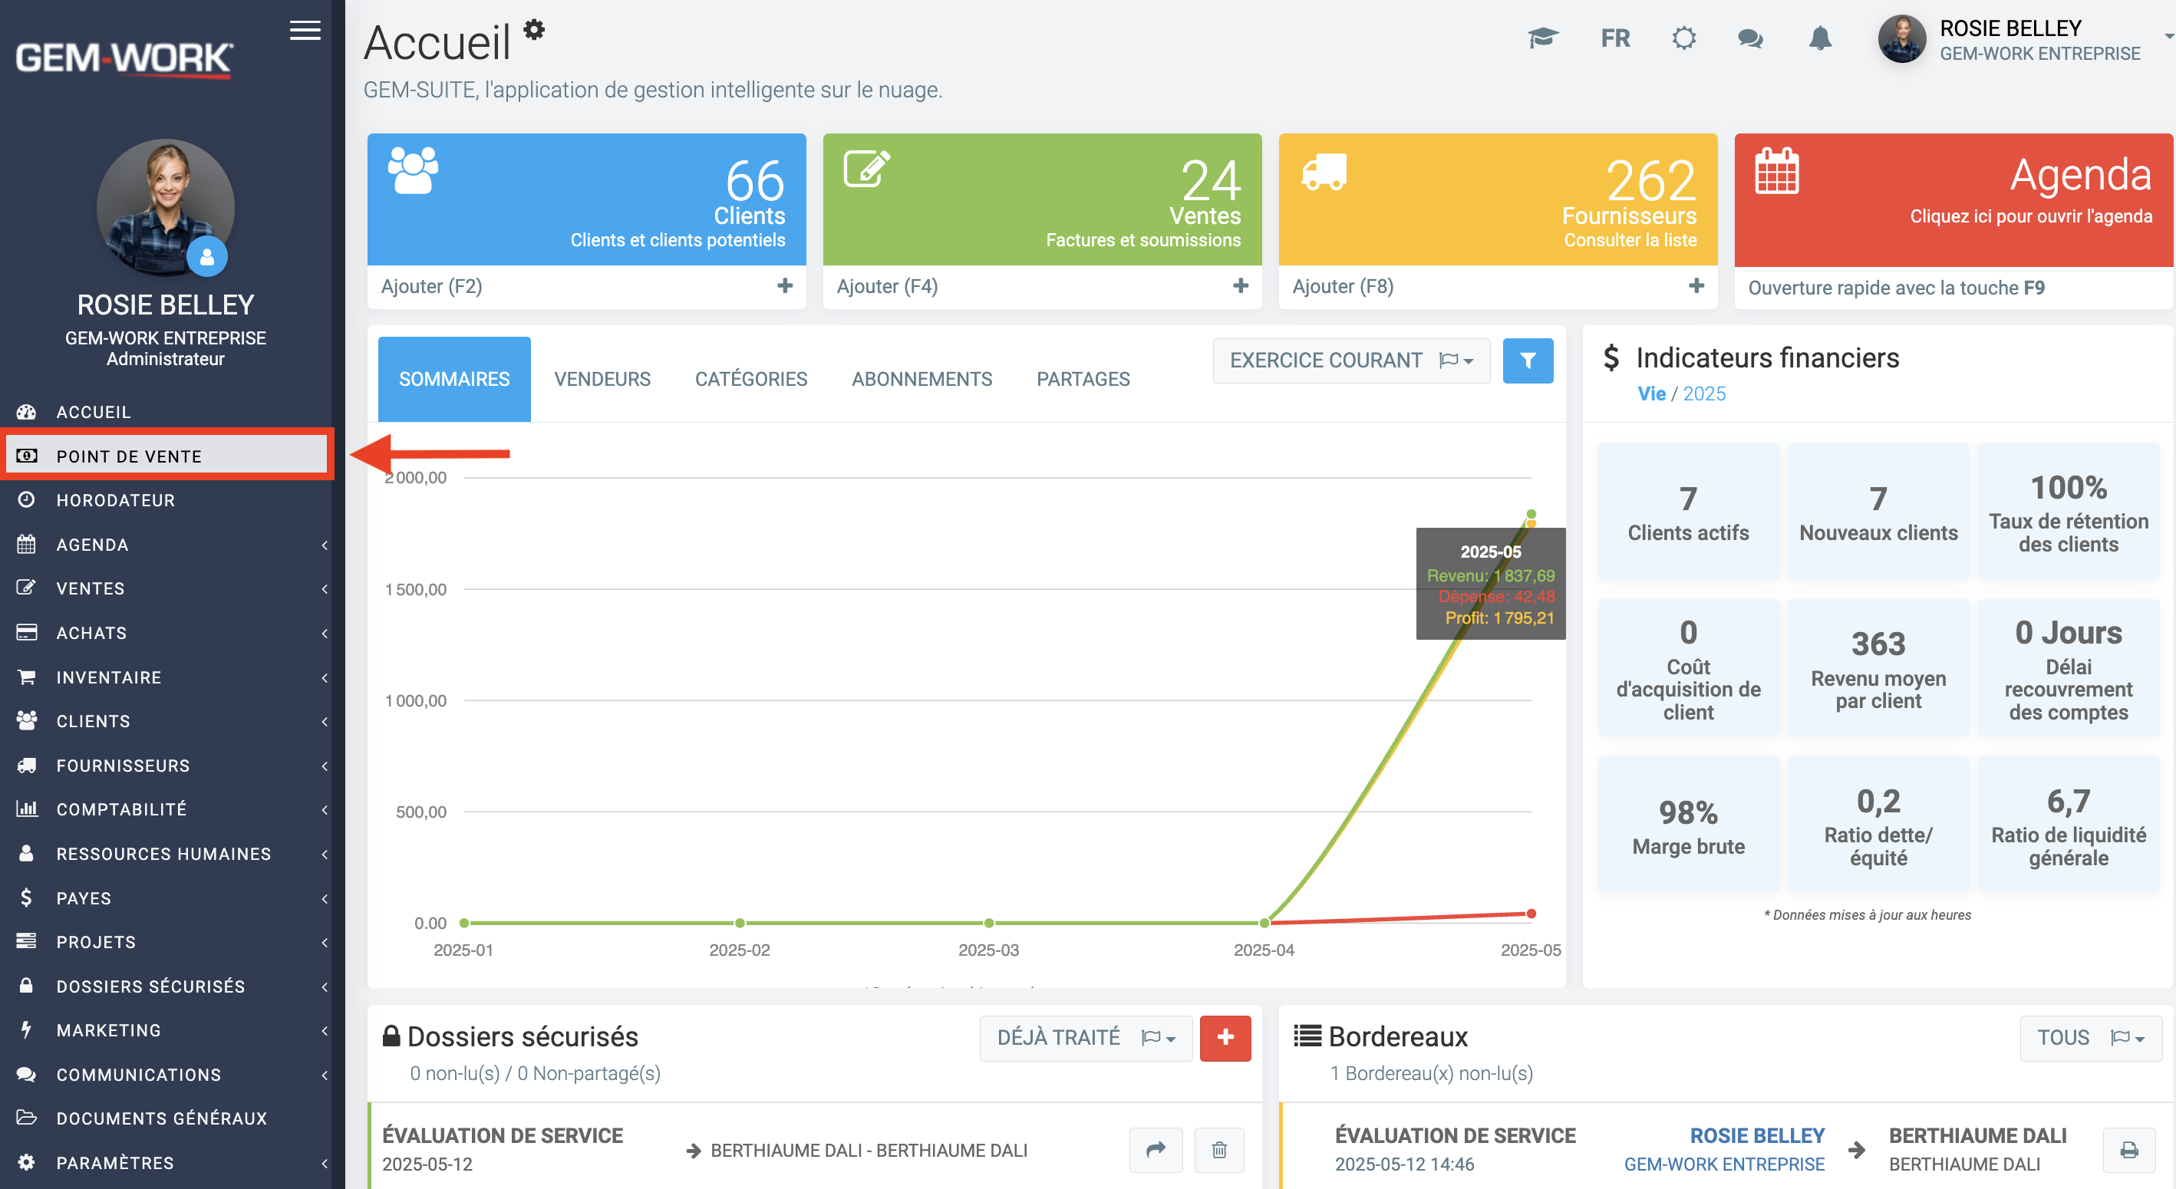2176x1189 pixels.
Task: Click the red Agenda tile
Action: 1952,199
